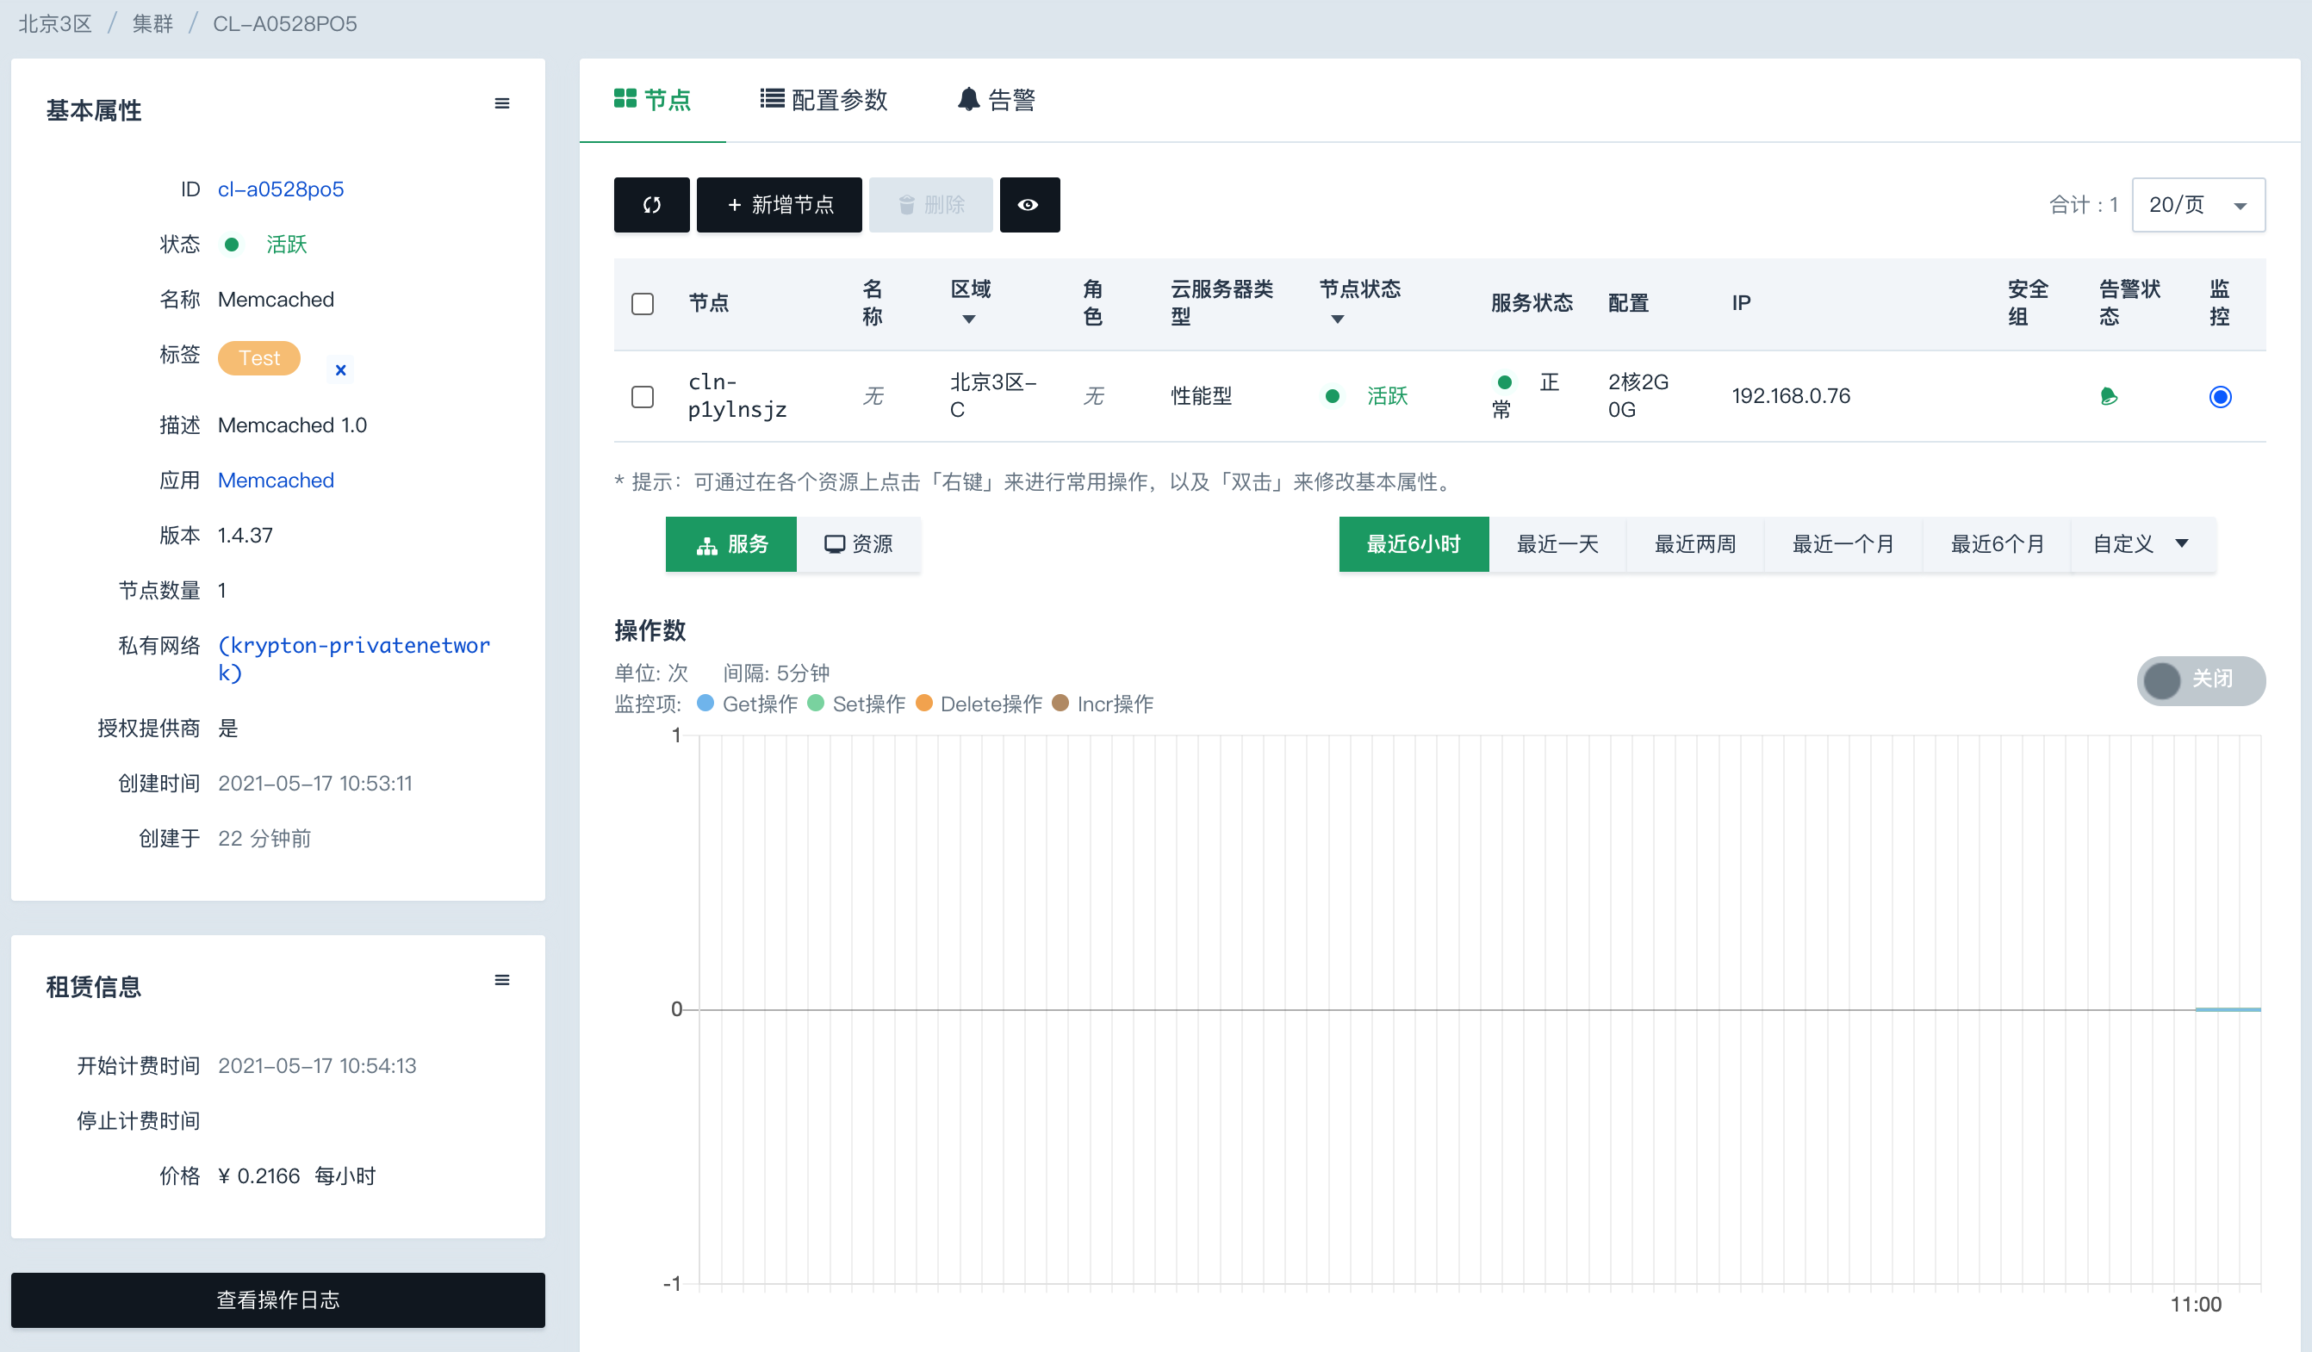Open the krypton-privatenetwork link
Viewport: 2312px width, 1352px height.
(x=354, y=660)
